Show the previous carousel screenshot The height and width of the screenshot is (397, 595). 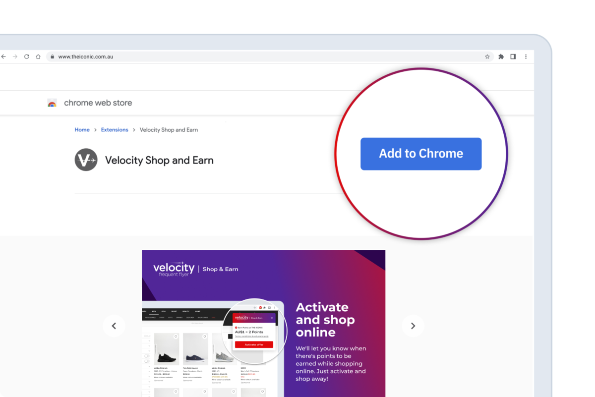pyautogui.click(x=114, y=326)
